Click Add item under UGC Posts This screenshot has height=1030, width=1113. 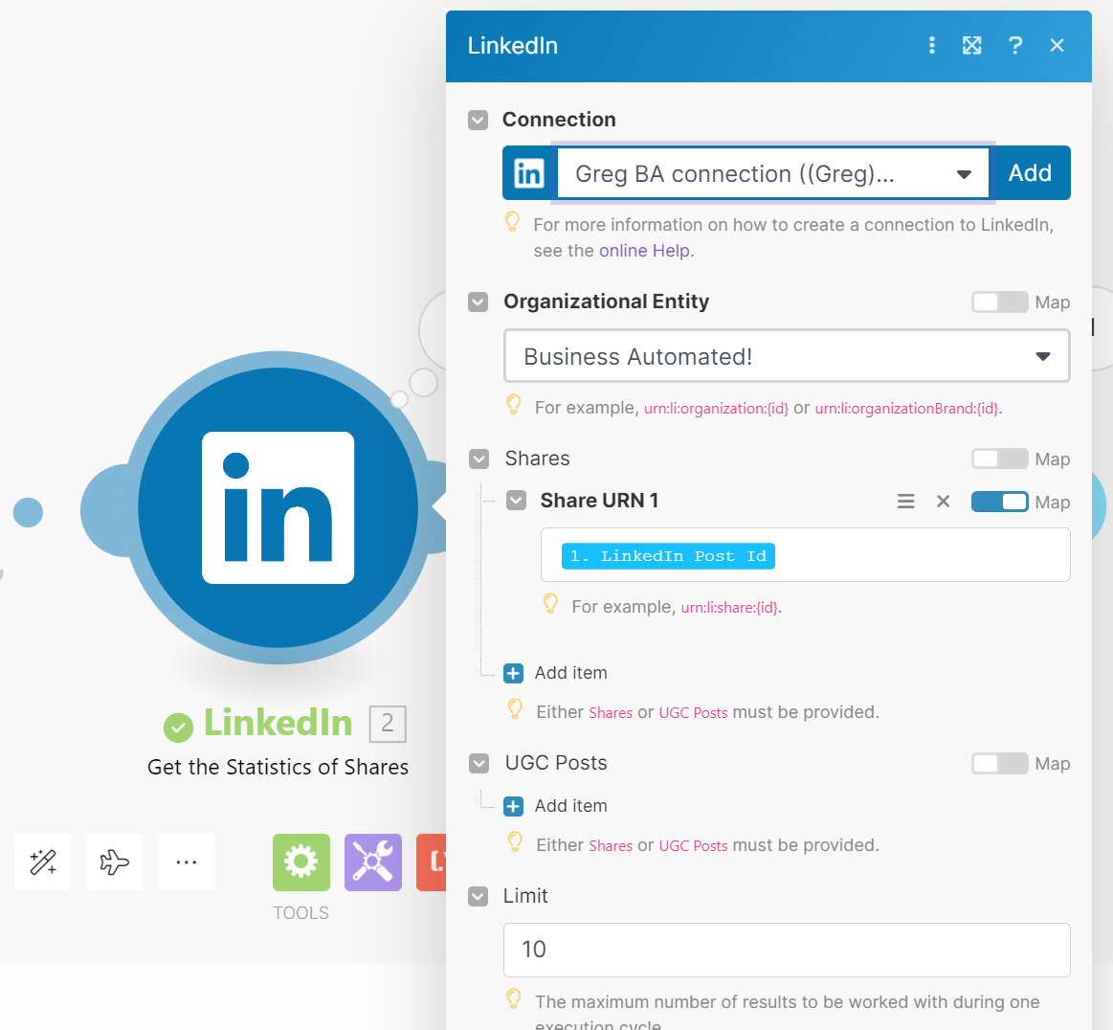[x=570, y=806]
